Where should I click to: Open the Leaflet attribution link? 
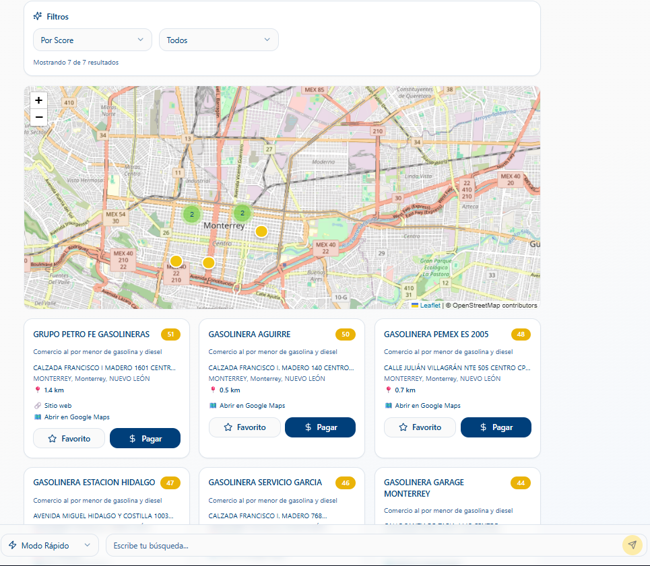(x=430, y=305)
